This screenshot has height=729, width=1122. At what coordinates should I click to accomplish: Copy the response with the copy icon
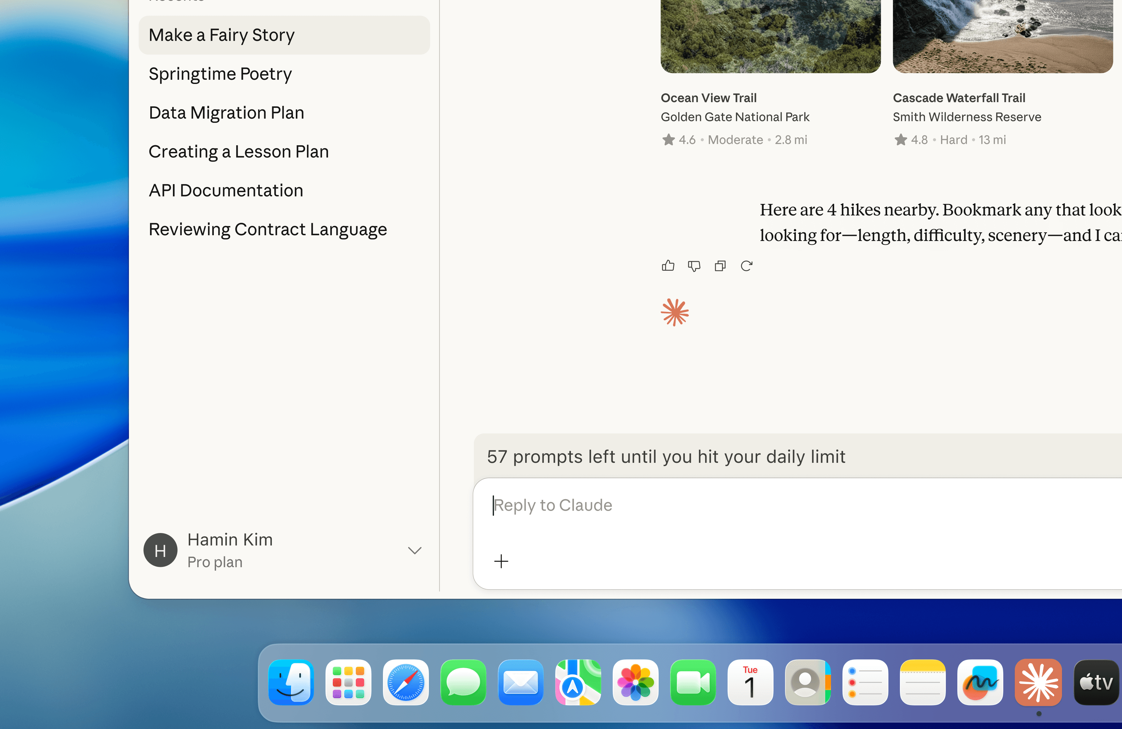(720, 266)
